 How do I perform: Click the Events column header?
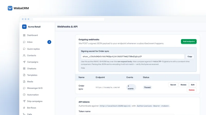130,77
